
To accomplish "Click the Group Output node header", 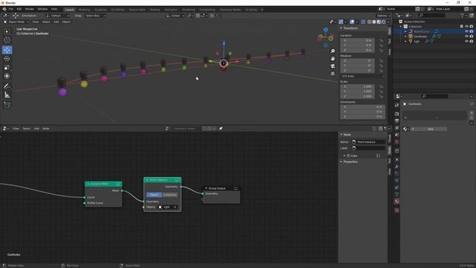I will (222, 188).
